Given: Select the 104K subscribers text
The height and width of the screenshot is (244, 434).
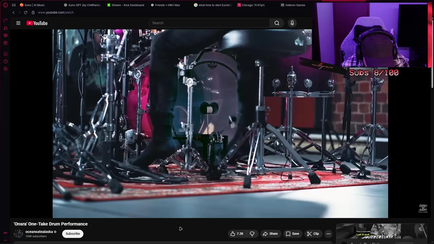Looking at the screenshot, I should [x=36, y=236].
